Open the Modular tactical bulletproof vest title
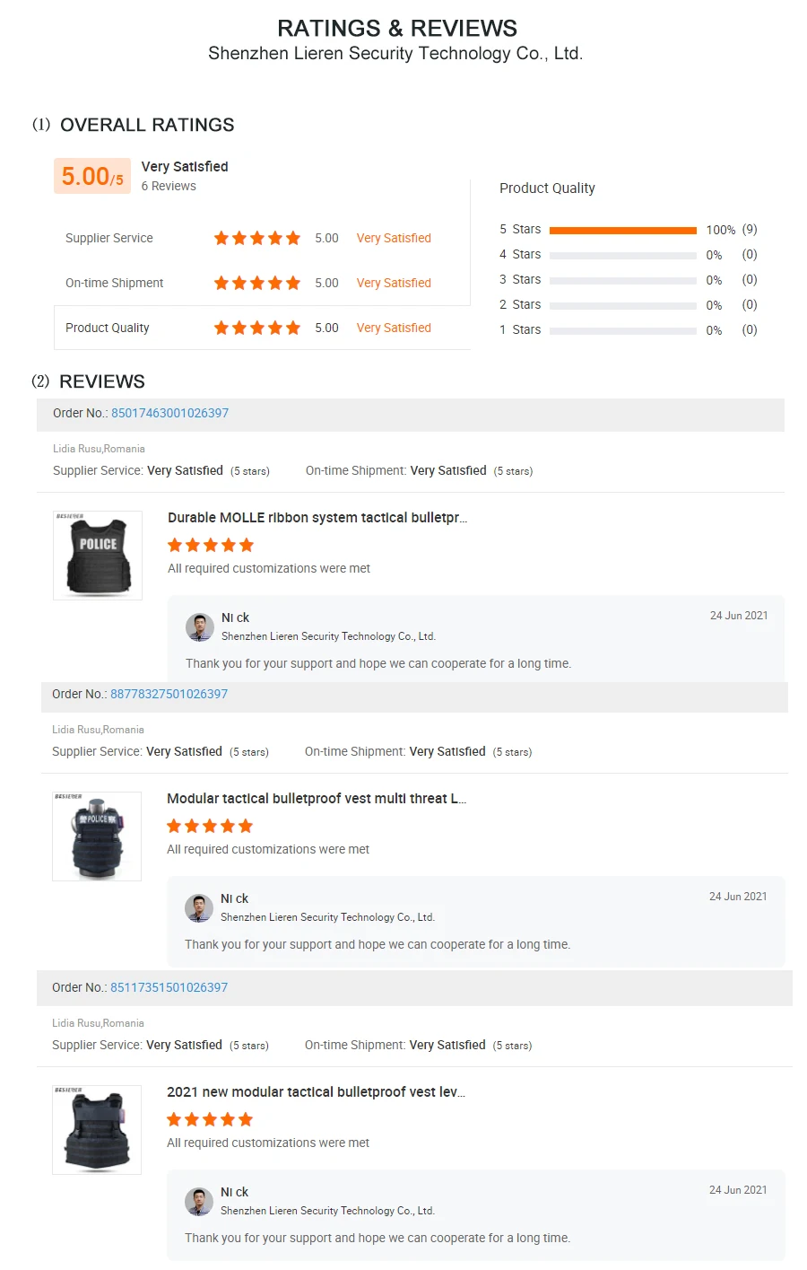807x1270 pixels. (x=316, y=799)
